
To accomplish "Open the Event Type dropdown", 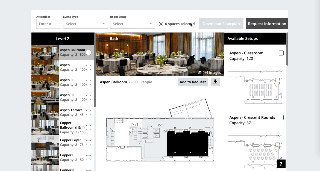I will click(x=85, y=24).
